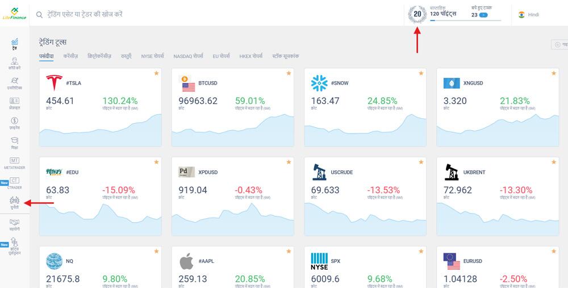Click the -15.09% change on #EDU card
The height and width of the screenshot is (288, 568).
click(119, 190)
